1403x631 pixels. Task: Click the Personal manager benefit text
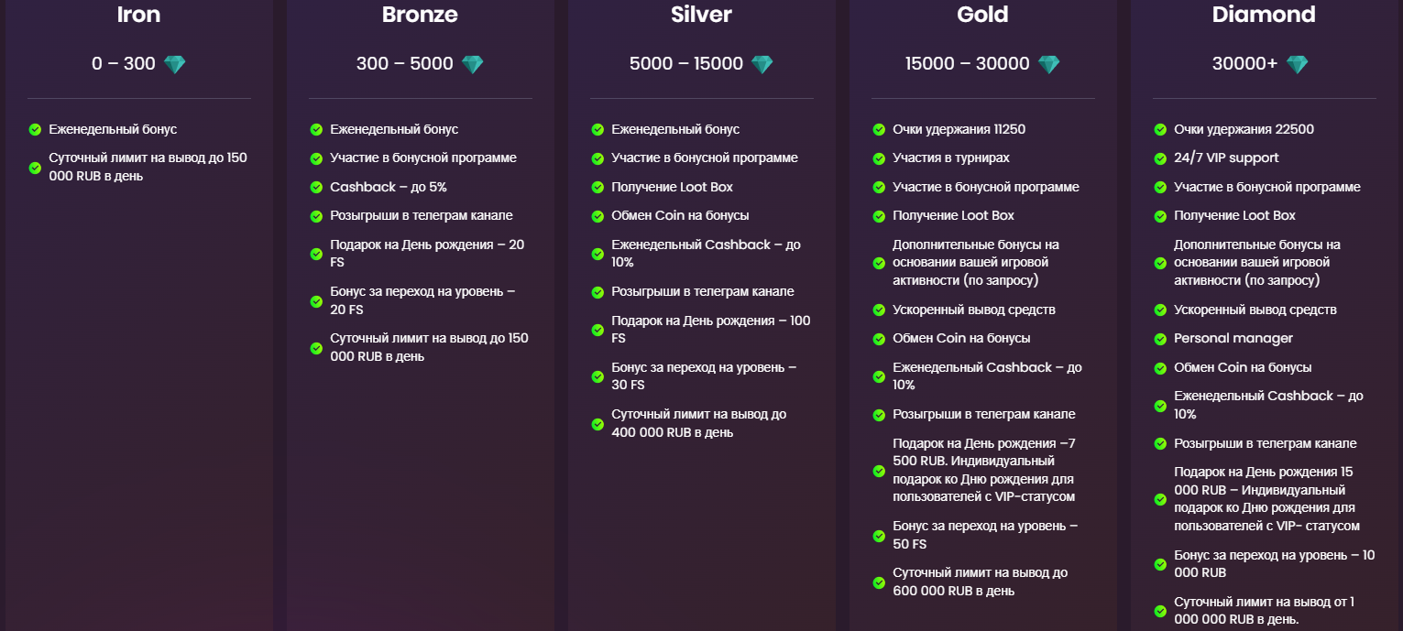pos(1233,339)
